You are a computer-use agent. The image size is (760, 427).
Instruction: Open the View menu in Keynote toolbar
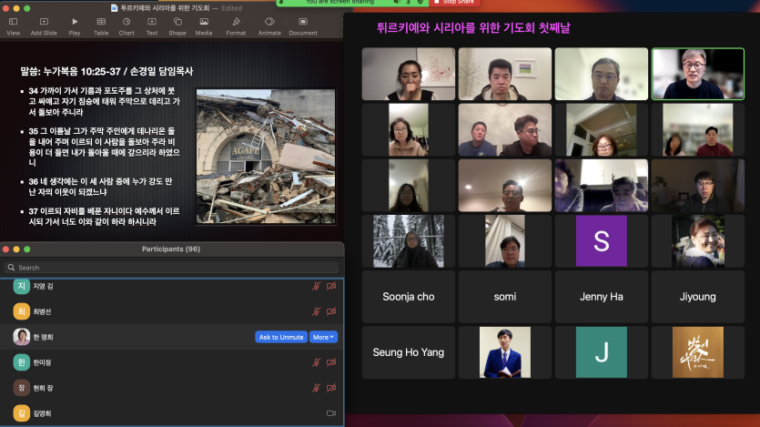pyautogui.click(x=13, y=26)
